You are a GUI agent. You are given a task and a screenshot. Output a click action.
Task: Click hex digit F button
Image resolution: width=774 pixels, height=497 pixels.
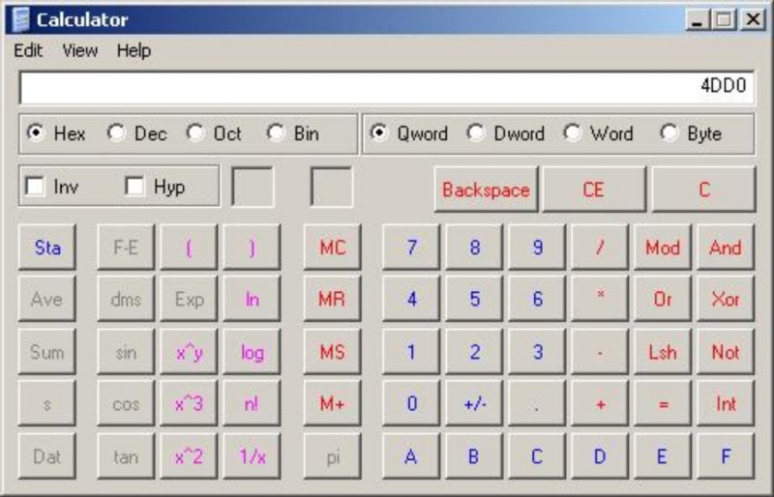click(x=726, y=456)
